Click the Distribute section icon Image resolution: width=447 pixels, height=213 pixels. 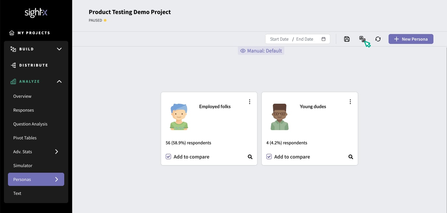13,65
